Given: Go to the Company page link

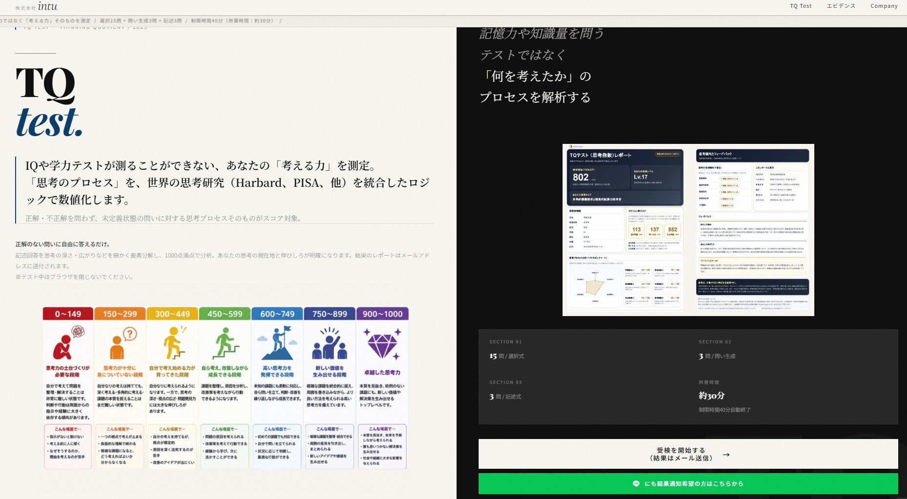Looking at the screenshot, I should (884, 6).
